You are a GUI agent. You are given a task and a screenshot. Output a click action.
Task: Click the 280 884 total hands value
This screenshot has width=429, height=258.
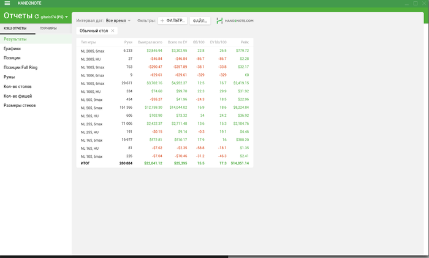coord(126,163)
